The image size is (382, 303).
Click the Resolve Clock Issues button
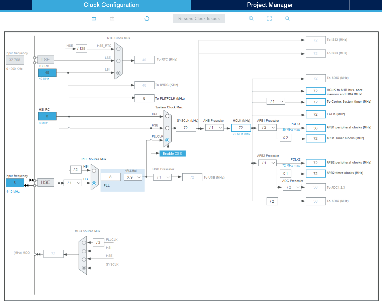tap(199, 19)
